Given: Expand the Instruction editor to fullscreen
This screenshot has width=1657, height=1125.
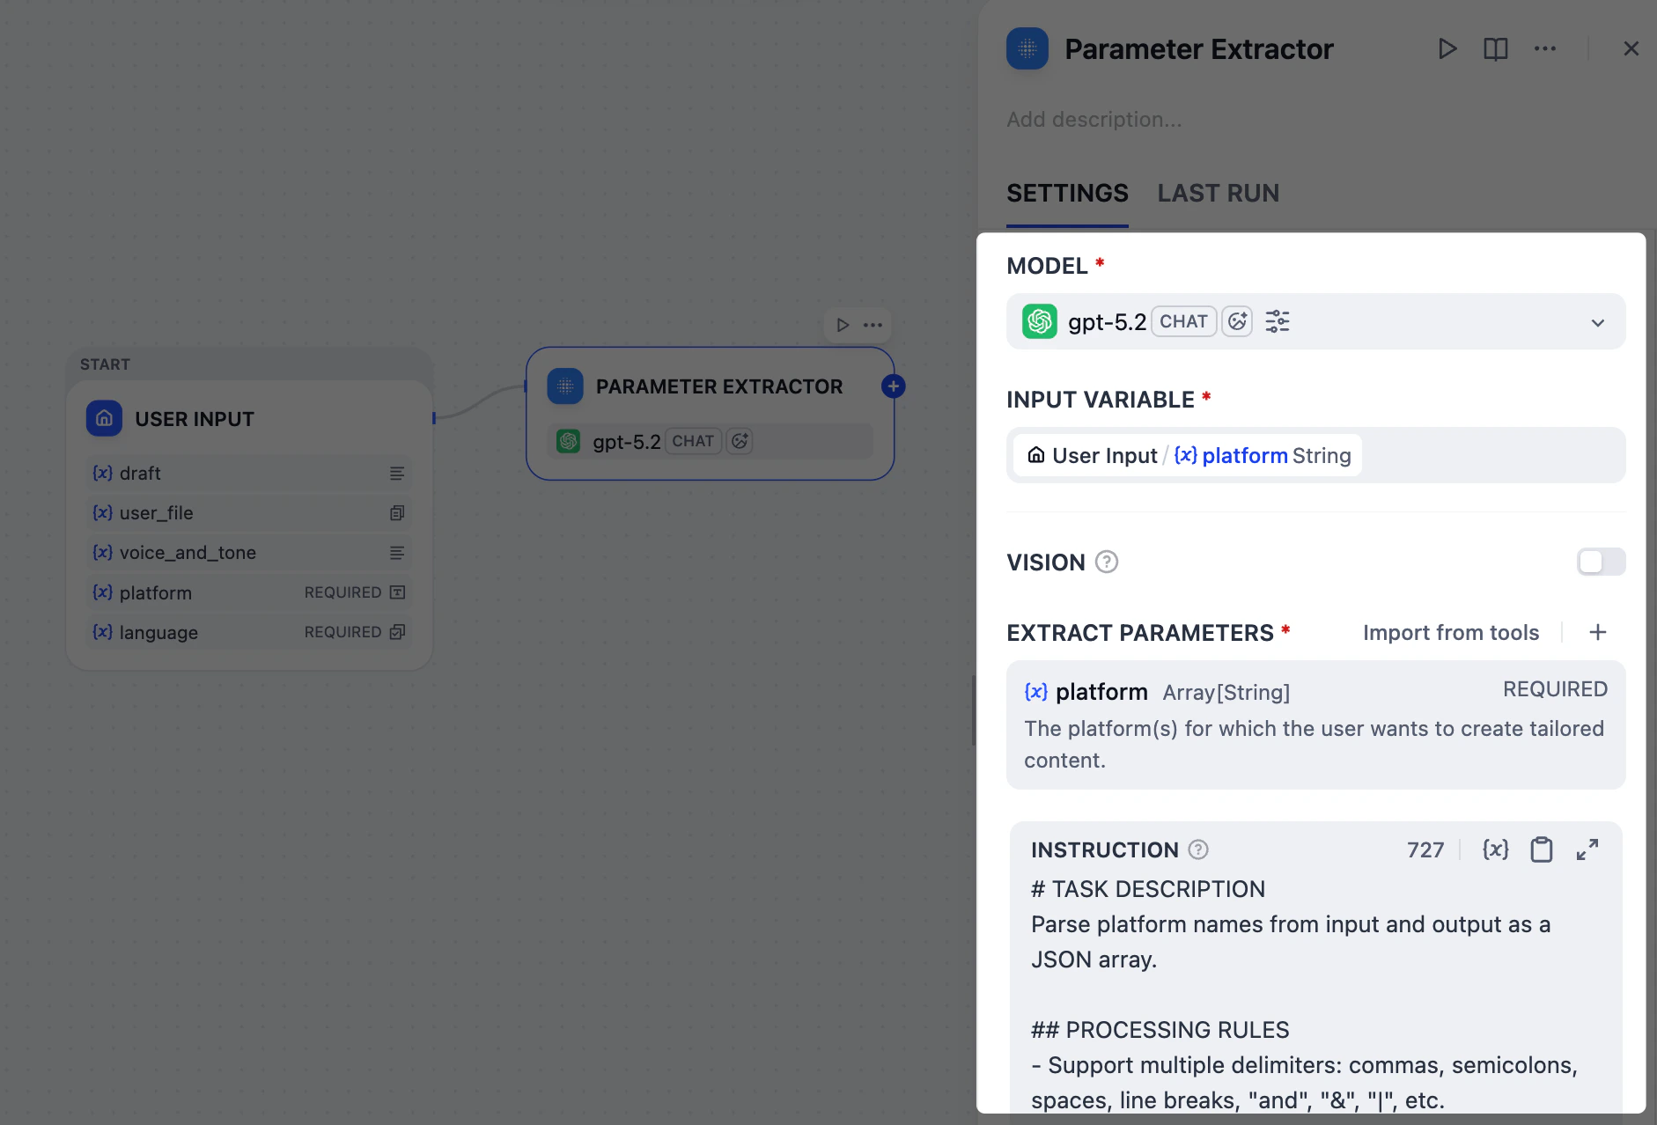Looking at the screenshot, I should click(1588, 849).
